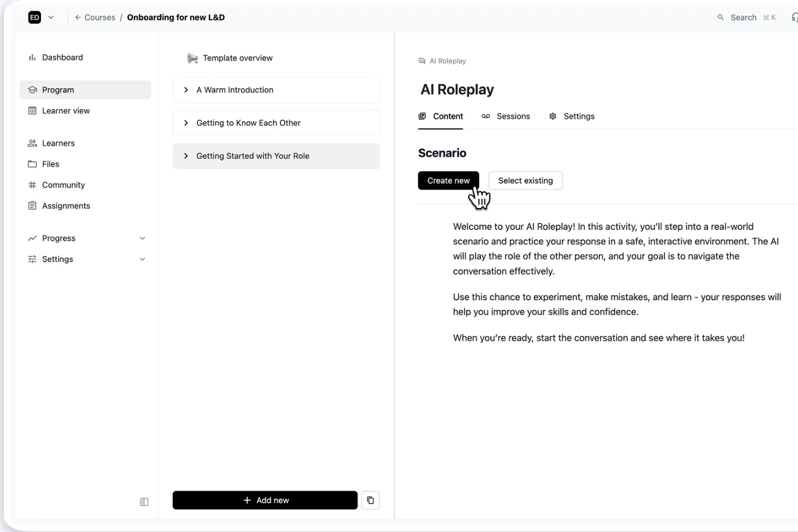Select the Program sidebar icon

point(32,89)
